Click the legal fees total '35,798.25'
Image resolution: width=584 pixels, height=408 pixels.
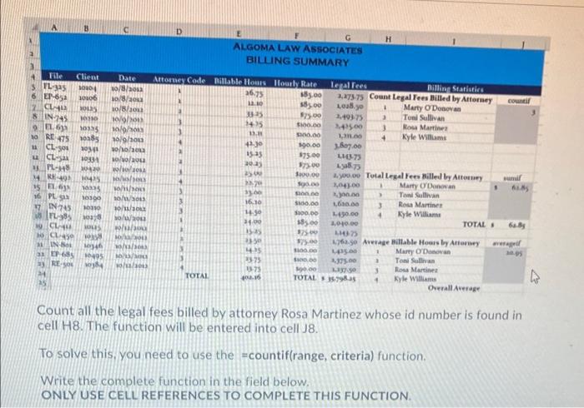pos(339,278)
